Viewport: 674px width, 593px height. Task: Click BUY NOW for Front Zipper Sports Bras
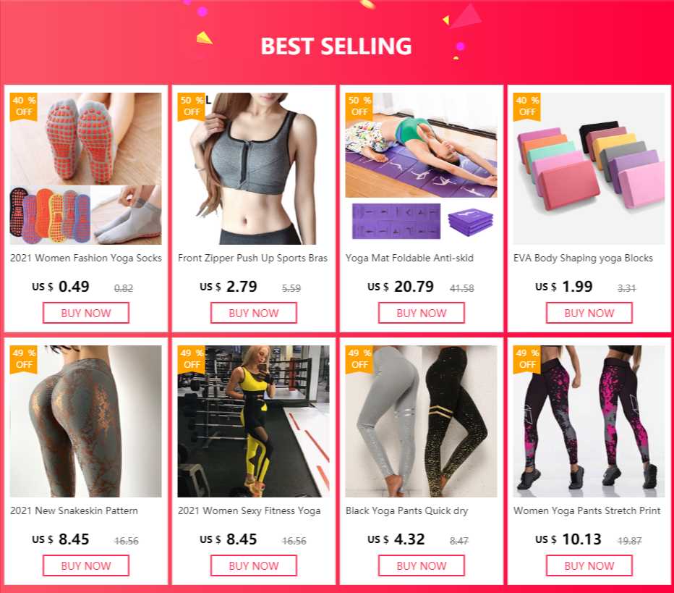(x=254, y=313)
